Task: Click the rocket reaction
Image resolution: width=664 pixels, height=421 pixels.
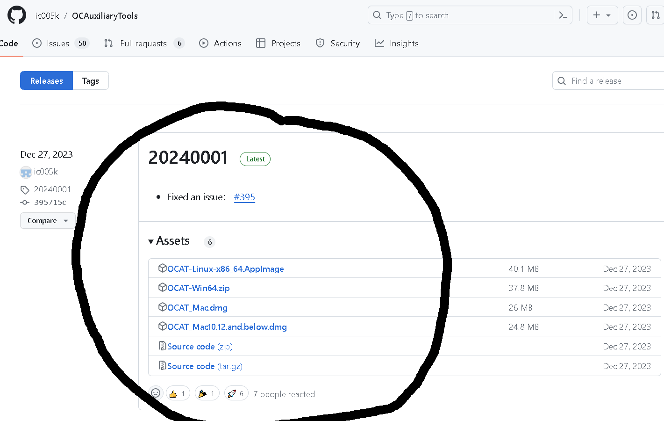Action: coord(236,393)
